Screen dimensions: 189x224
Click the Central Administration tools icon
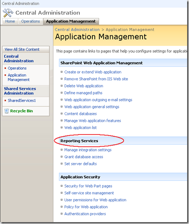click(x=8, y=13)
